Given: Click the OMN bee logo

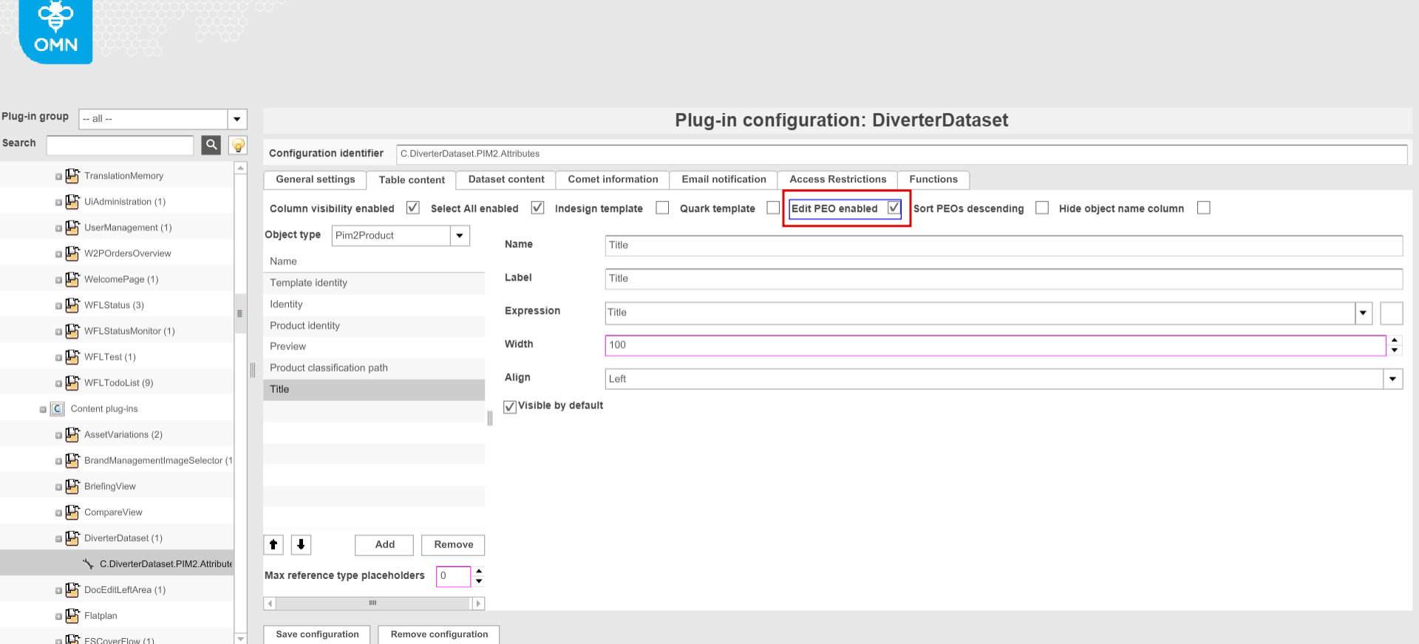Looking at the screenshot, I should [56, 30].
